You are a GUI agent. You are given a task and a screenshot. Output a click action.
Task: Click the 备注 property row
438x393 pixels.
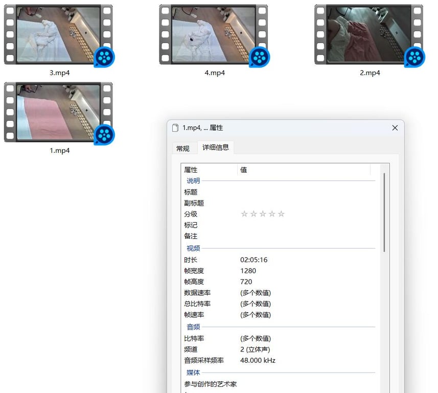click(x=279, y=236)
